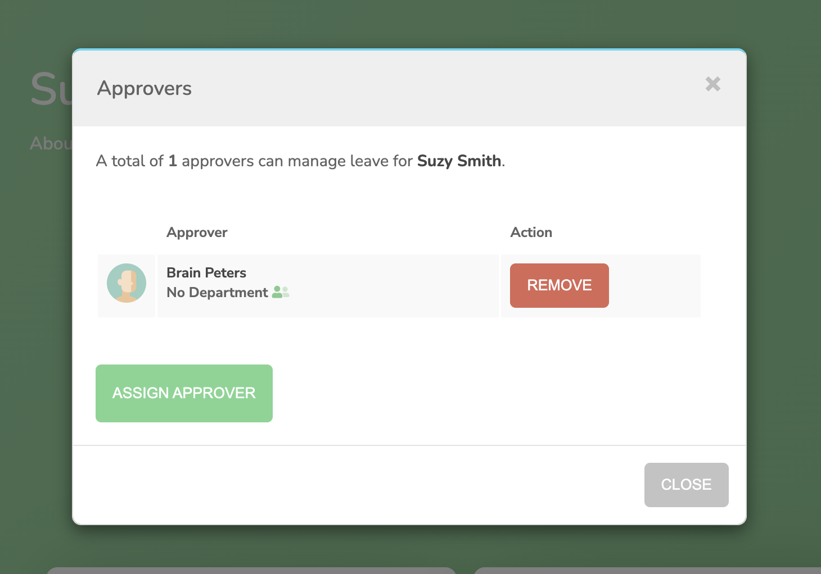
Task: Click the Assign Approver button
Action: 184,393
